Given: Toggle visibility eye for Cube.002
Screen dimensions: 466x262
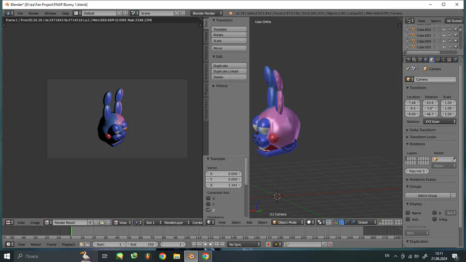Looking at the screenshot, I should 444,30.
